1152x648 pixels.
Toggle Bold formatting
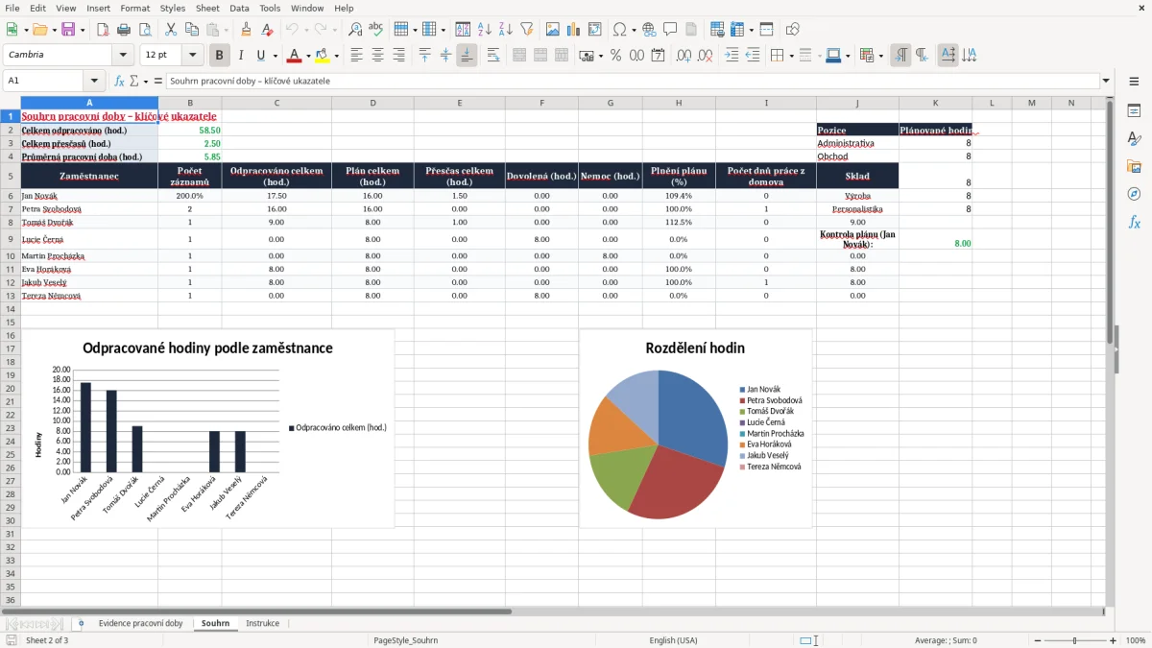click(220, 56)
